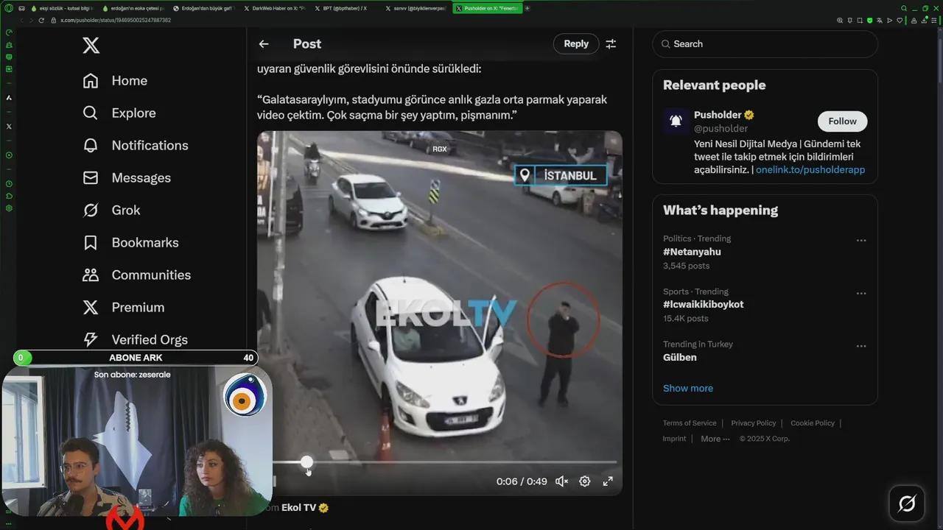This screenshot has height=530, width=943.
Task: Click the X logo in the sidebar
Action: point(91,46)
